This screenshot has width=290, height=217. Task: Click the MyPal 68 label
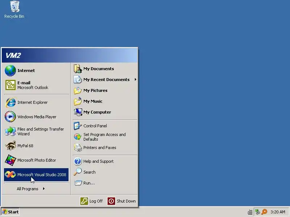click(25, 146)
